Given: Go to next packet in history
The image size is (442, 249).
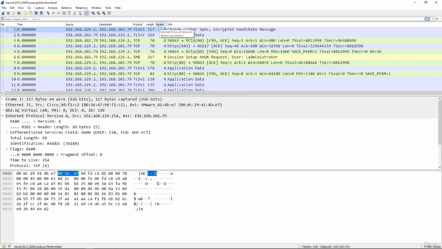Looking at the screenshot, I should click(59, 13).
